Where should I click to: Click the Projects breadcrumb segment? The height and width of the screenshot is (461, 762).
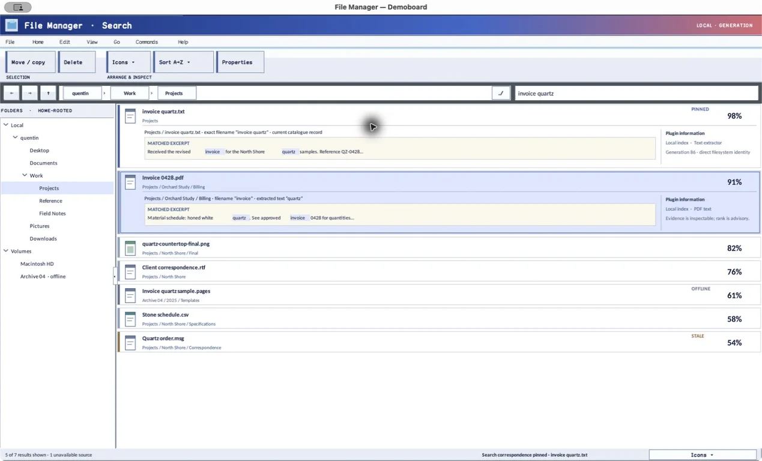[177, 93]
